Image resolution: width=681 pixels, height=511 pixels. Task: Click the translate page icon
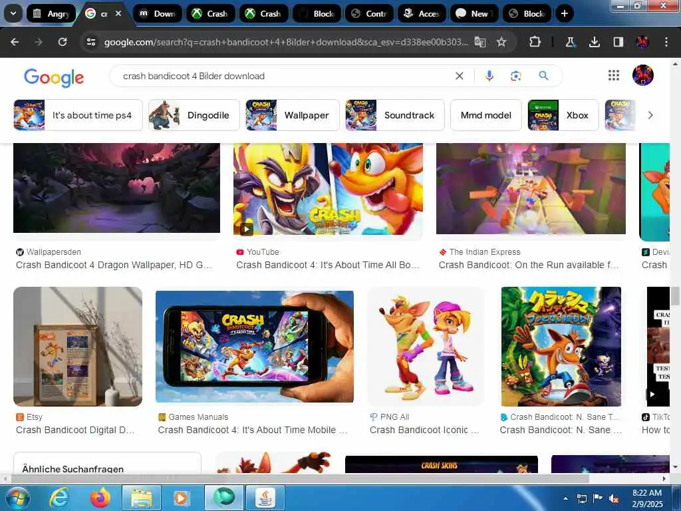click(480, 42)
